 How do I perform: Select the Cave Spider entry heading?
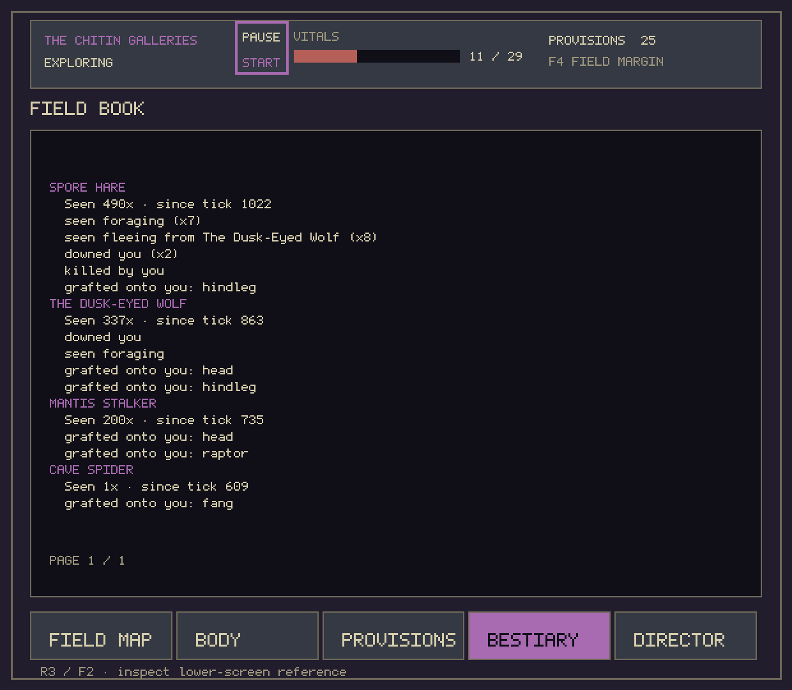click(91, 470)
